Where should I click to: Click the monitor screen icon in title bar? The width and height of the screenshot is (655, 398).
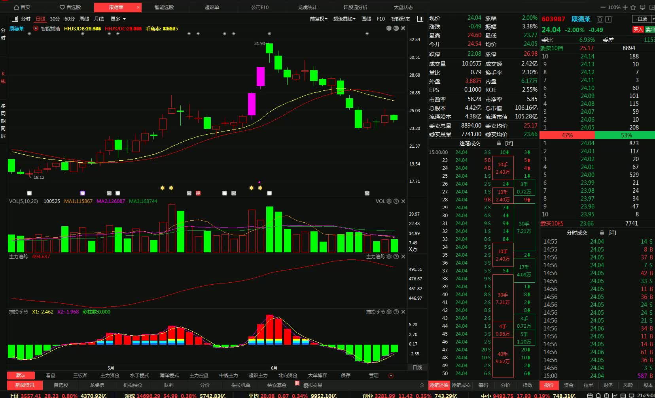[x=642, y=7]
